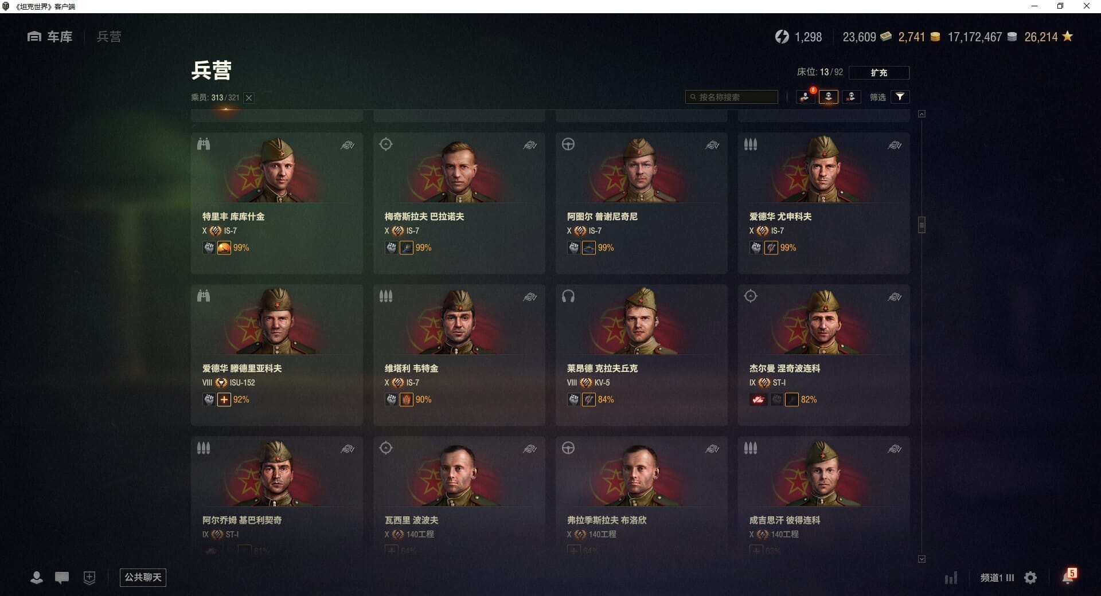Open the contacts person icon in bottom bar

click(x=36, y=578)
